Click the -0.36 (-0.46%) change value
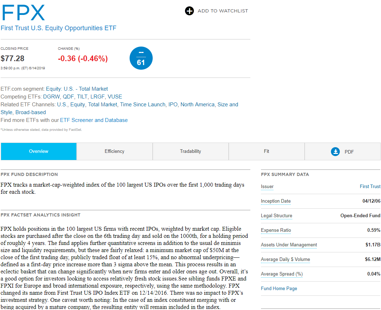 tap(83, 58)
